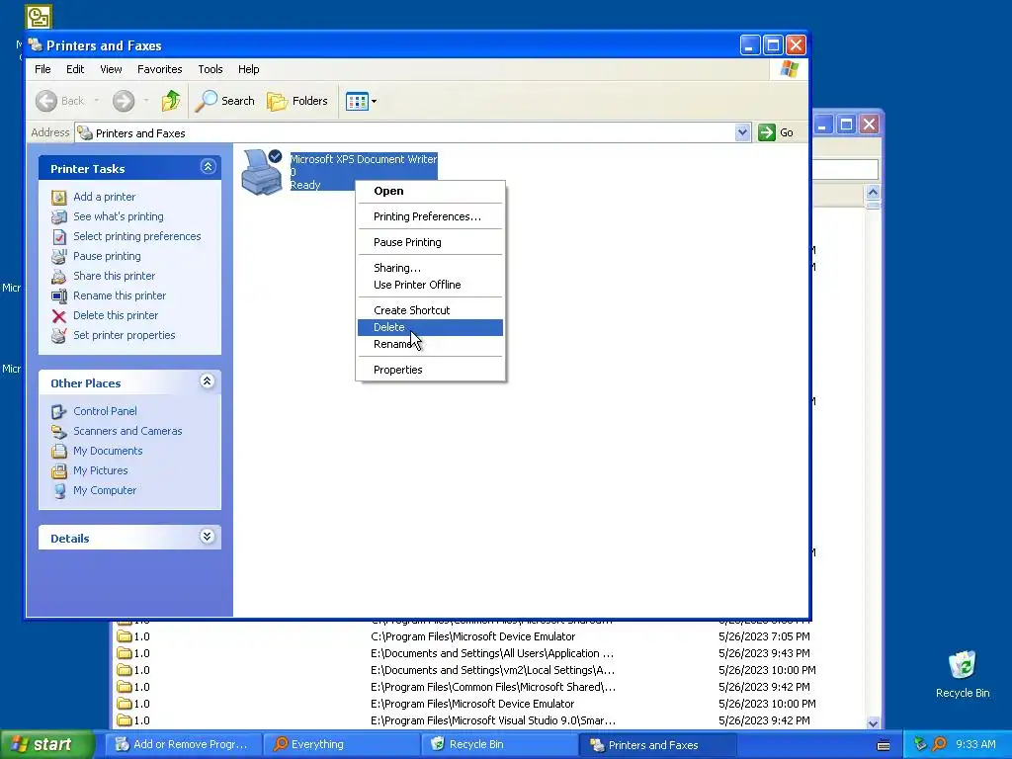Click the Select printing preferences icon
Image resolution: width=1012 pixels, height=759 pixels.
pos(58,237)
